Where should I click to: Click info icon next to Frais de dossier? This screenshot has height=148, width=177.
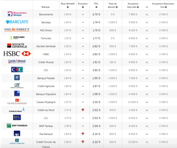[117, 7]
